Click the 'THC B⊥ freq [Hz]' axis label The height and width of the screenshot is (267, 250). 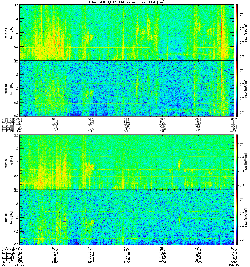(9, 162)
